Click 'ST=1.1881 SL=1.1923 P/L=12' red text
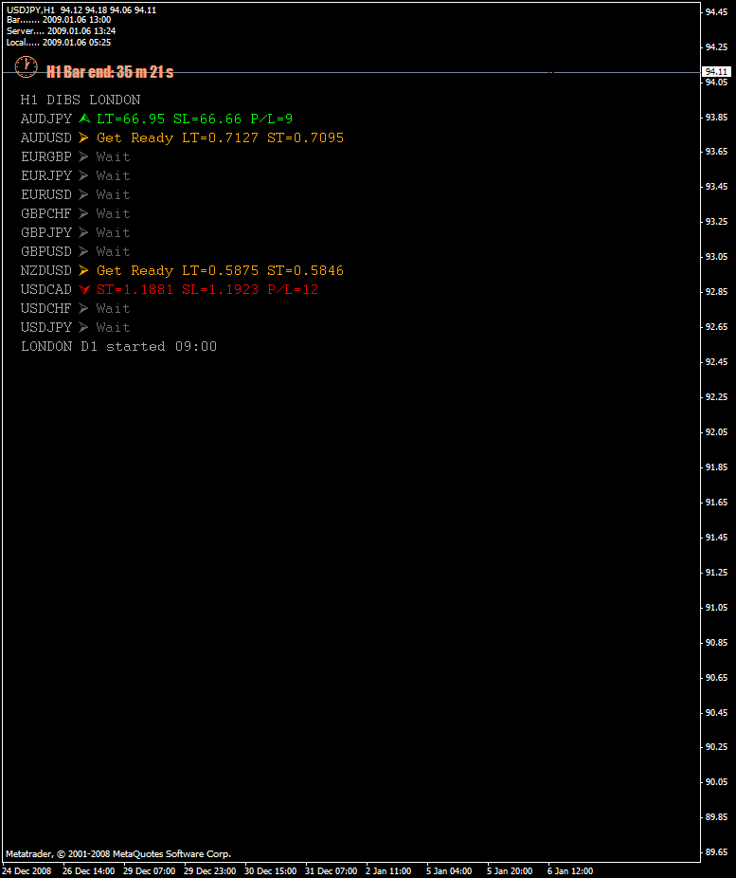The image size is (736, 878). (x=207, y=290)
